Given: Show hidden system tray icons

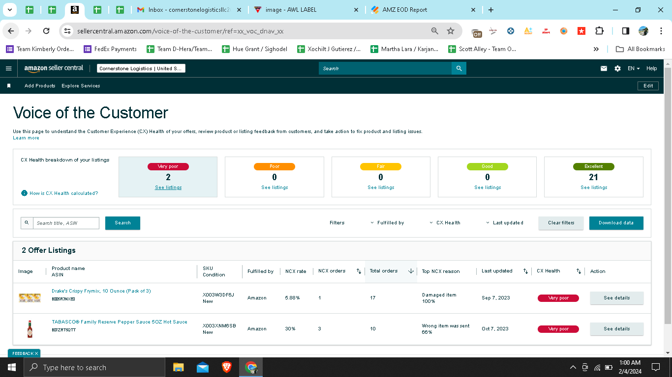Looking at the screenshot, I should tap(573, 367).
